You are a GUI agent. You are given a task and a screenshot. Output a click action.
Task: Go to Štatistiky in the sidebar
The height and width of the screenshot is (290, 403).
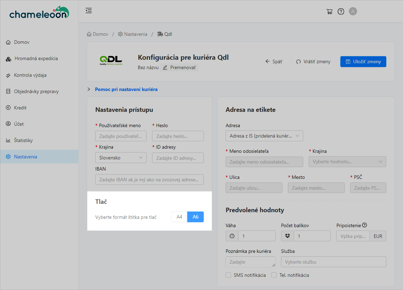click(23, 140)
